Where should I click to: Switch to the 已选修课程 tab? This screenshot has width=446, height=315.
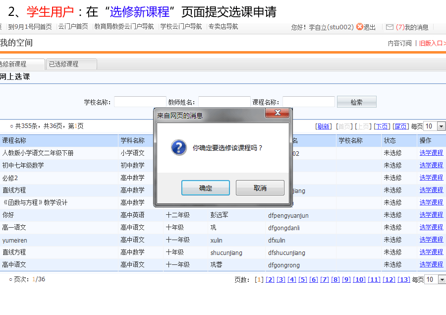[71, 64]
